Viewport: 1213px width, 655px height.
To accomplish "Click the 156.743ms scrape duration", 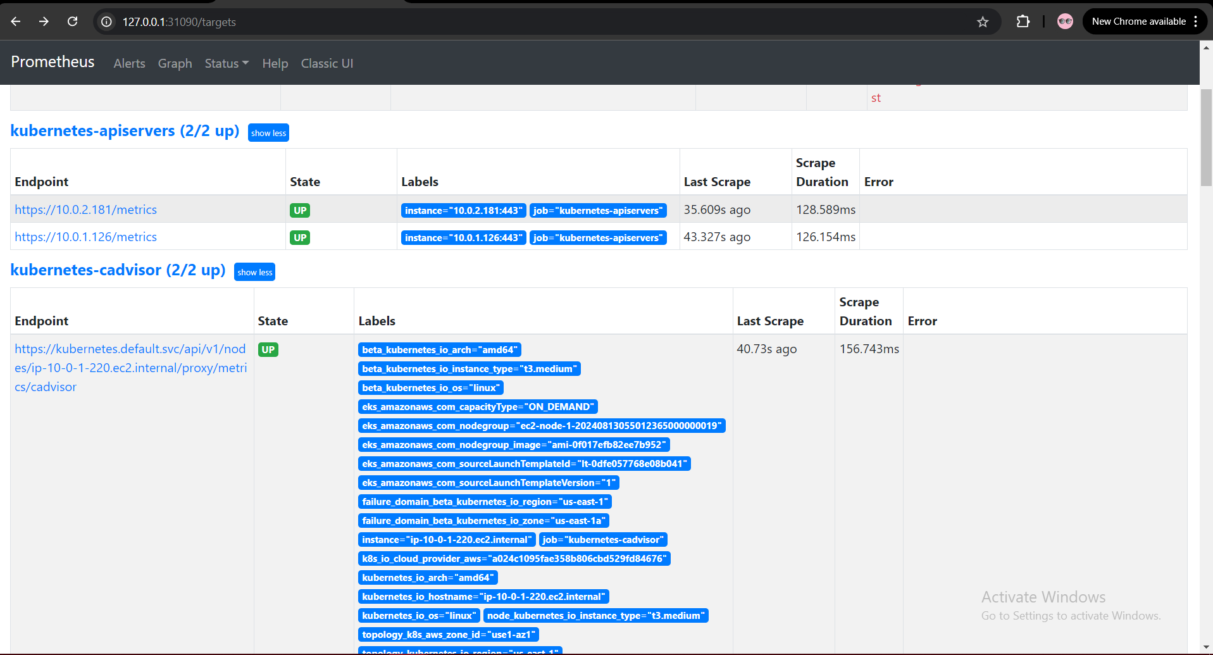I will click(869, 349).
